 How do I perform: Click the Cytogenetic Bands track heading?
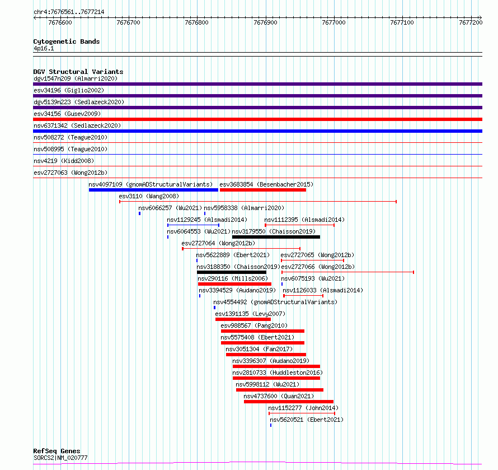point(67,41)
